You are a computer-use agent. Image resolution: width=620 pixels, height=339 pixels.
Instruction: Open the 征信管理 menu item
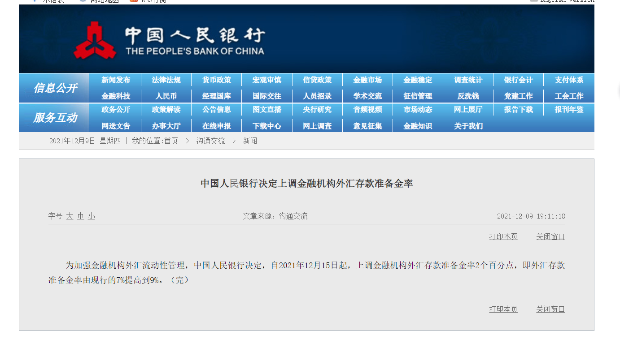pyautogui.click(x=418, y=96)
